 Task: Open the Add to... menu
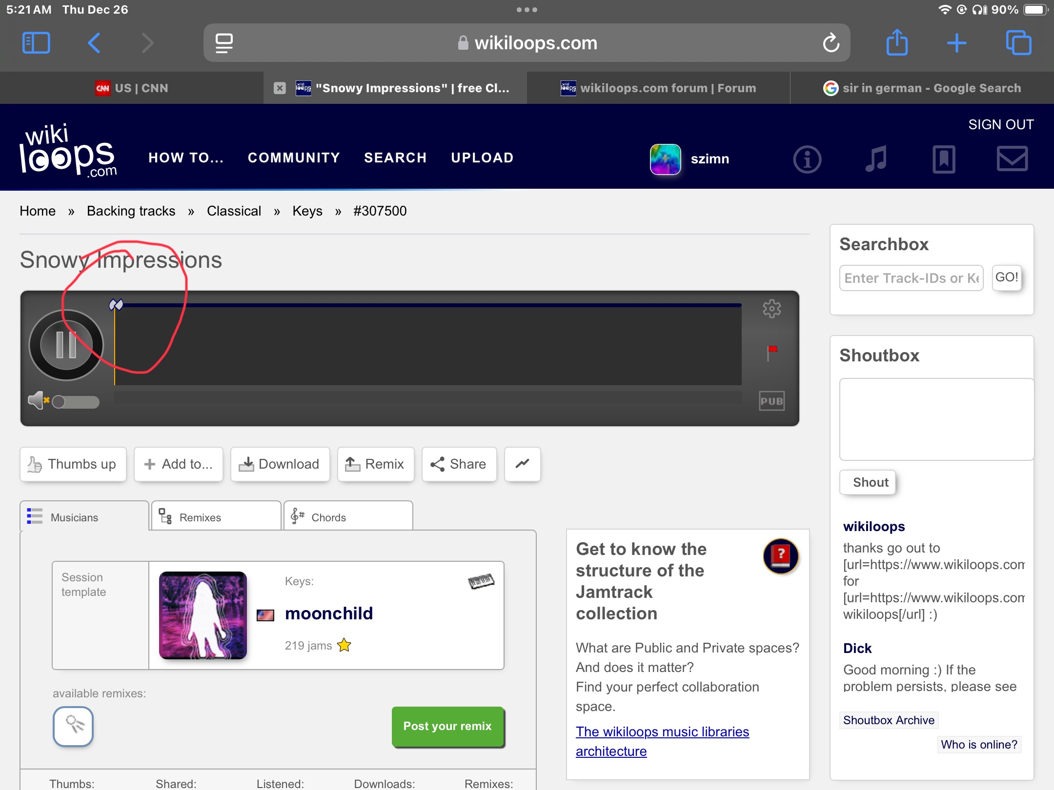pos(179,464)
